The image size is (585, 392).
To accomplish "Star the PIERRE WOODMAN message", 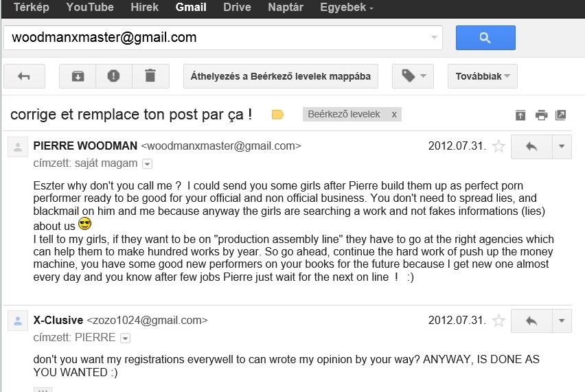I will 499,146.
